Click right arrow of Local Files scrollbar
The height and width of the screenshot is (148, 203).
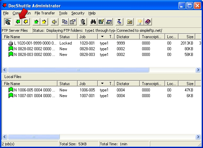(x=198, y=137)
